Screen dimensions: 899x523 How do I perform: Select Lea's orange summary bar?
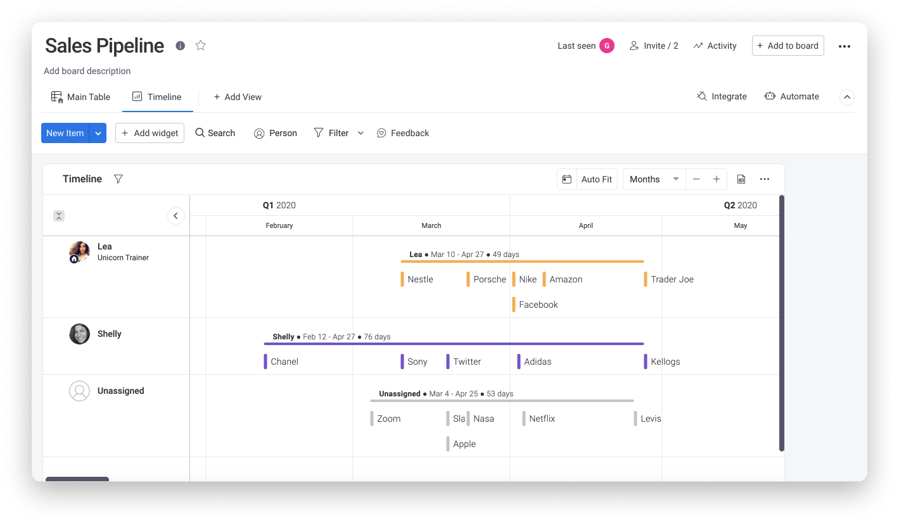pyautogui.click(x=522, y=261)
